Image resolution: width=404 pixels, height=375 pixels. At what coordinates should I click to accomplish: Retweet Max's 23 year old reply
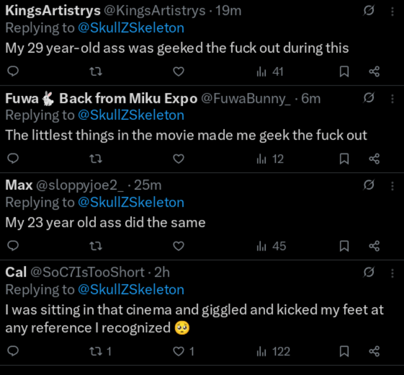pyautogui.click(x=95, y=246)
